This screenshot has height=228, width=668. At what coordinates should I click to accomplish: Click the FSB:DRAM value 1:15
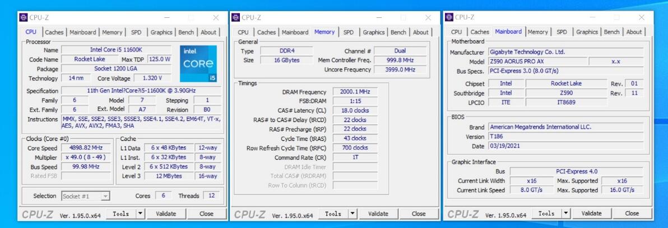click(x=355, y=101)
